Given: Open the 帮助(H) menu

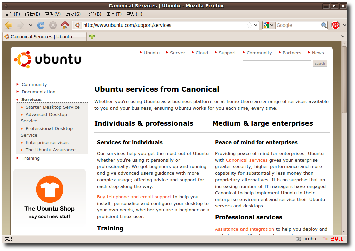Looking at the screenshot, I should [x=134, y=14].
